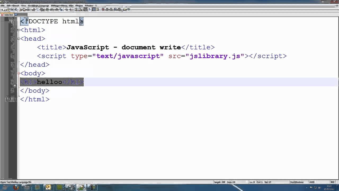Click the 'jslibrary.js' src value
The image size is (339, 191).
pyautogui.click(x=215, y=56)
